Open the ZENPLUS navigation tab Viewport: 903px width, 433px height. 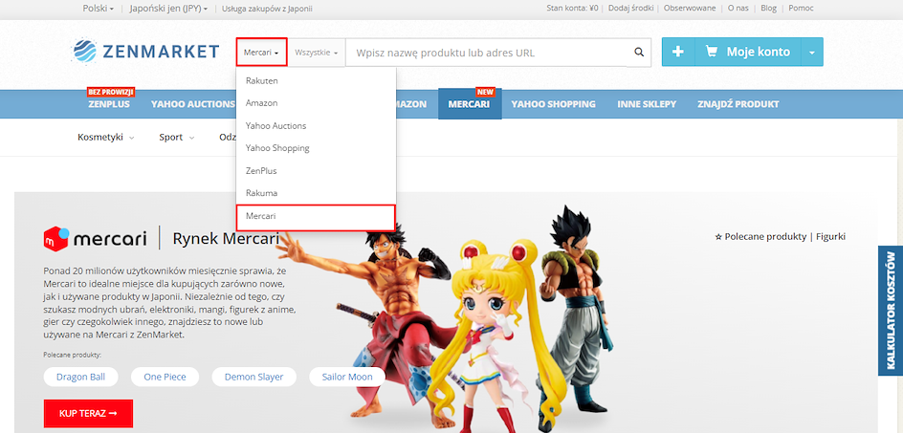pos(109,104)
